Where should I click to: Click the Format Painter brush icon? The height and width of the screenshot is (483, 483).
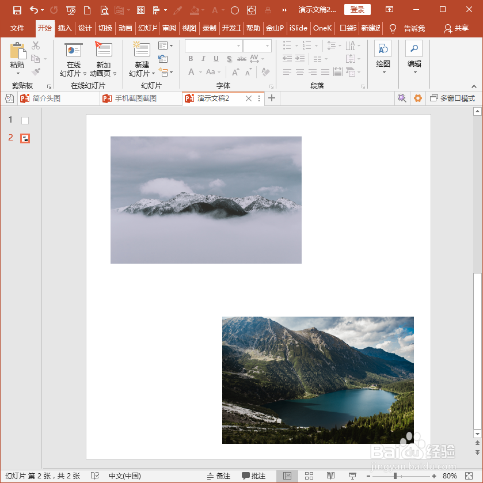(36, 72)
